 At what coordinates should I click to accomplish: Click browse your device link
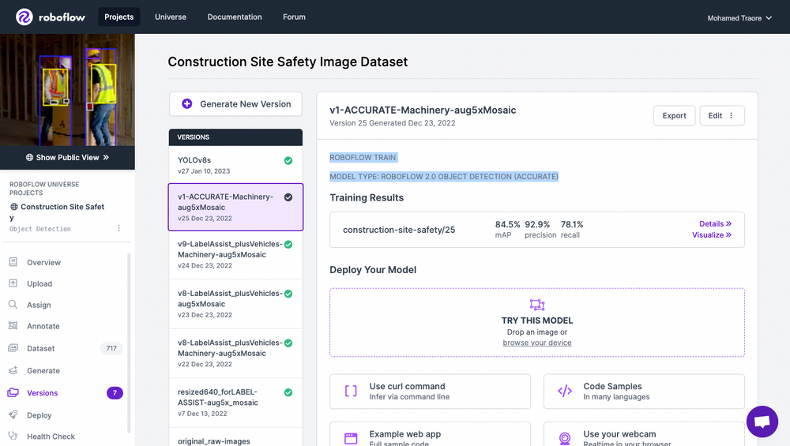click(x=537, y=343)
